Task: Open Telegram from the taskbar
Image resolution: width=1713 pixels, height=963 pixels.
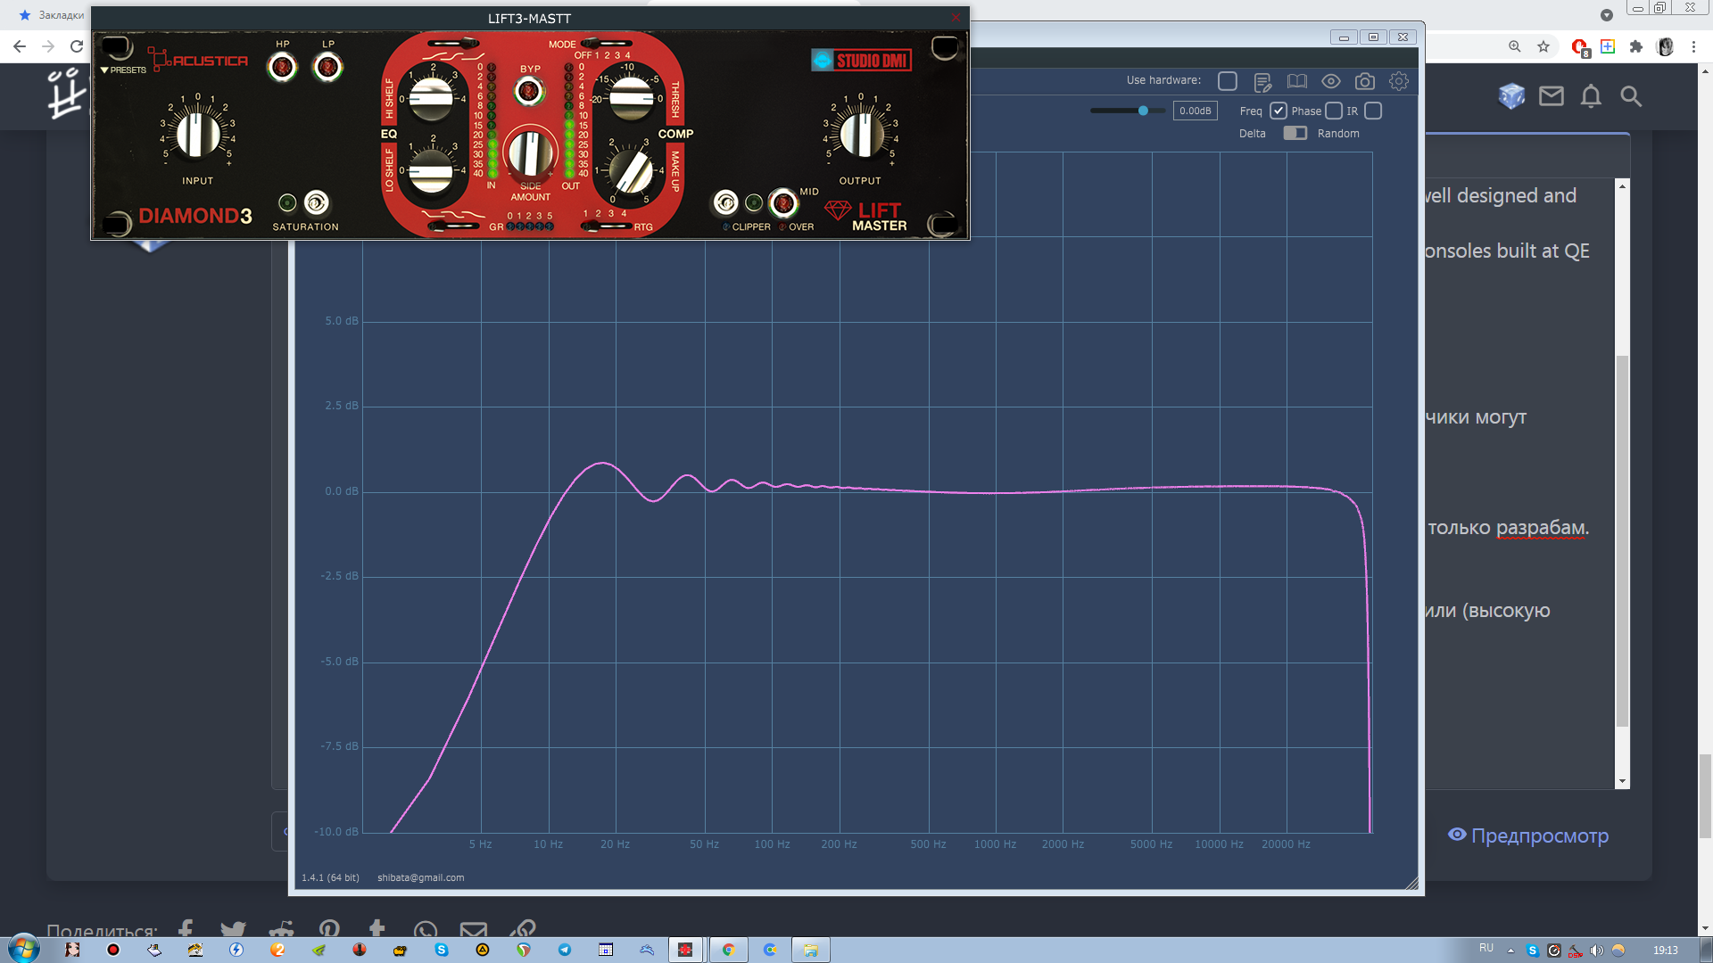Action: (x=565, y=950)
